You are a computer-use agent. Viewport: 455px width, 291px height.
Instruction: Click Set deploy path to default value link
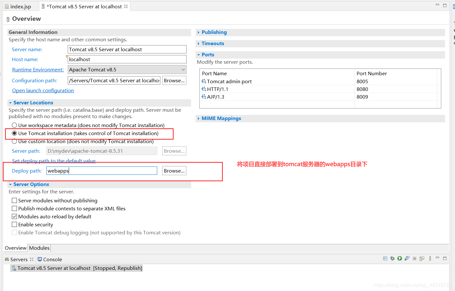click(54, 161)
